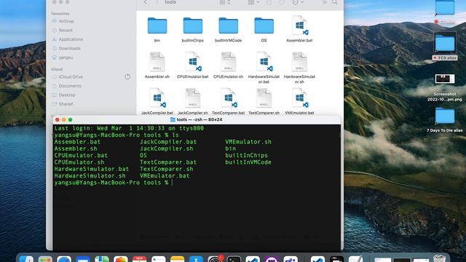This screenshot has height=262, width=466.
Task: Select the HardwareSimulator.sh file icon
Action: click(299, 62)
